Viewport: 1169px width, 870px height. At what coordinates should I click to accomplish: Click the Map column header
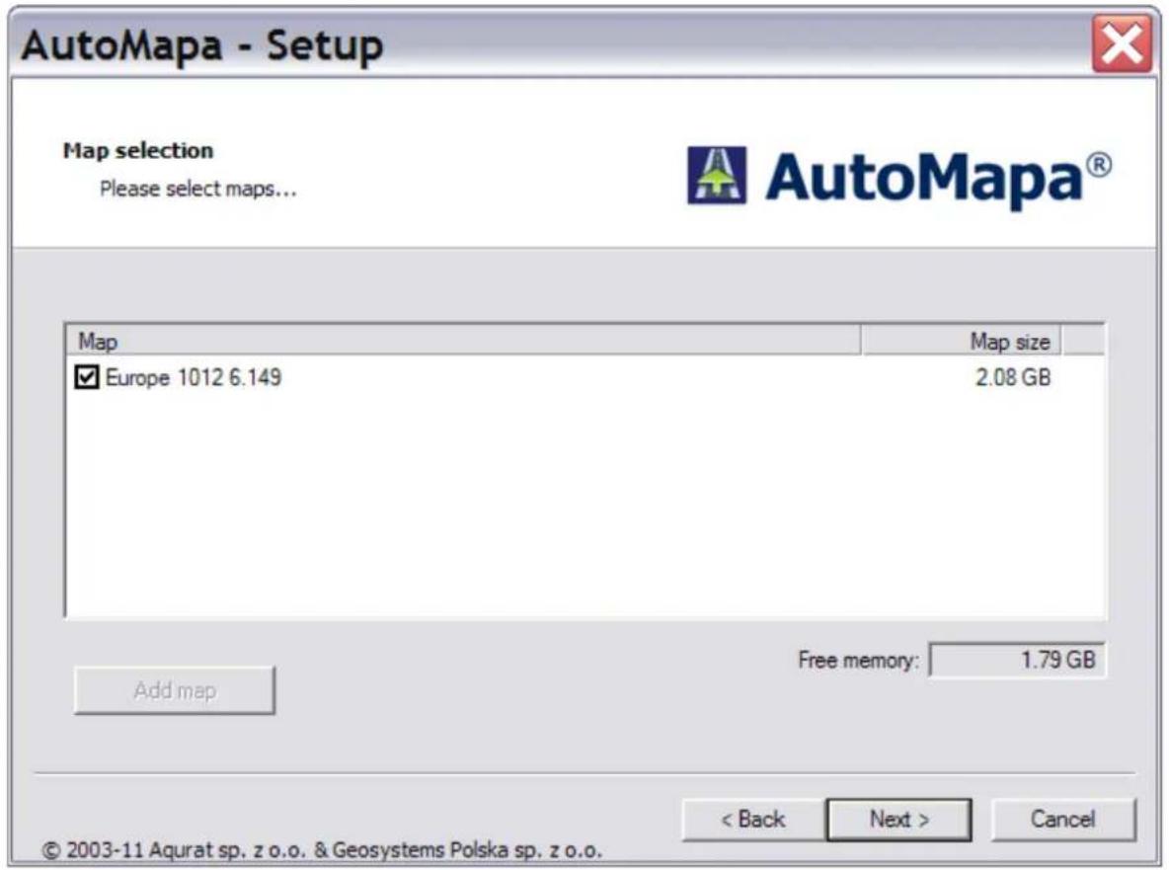463,342
